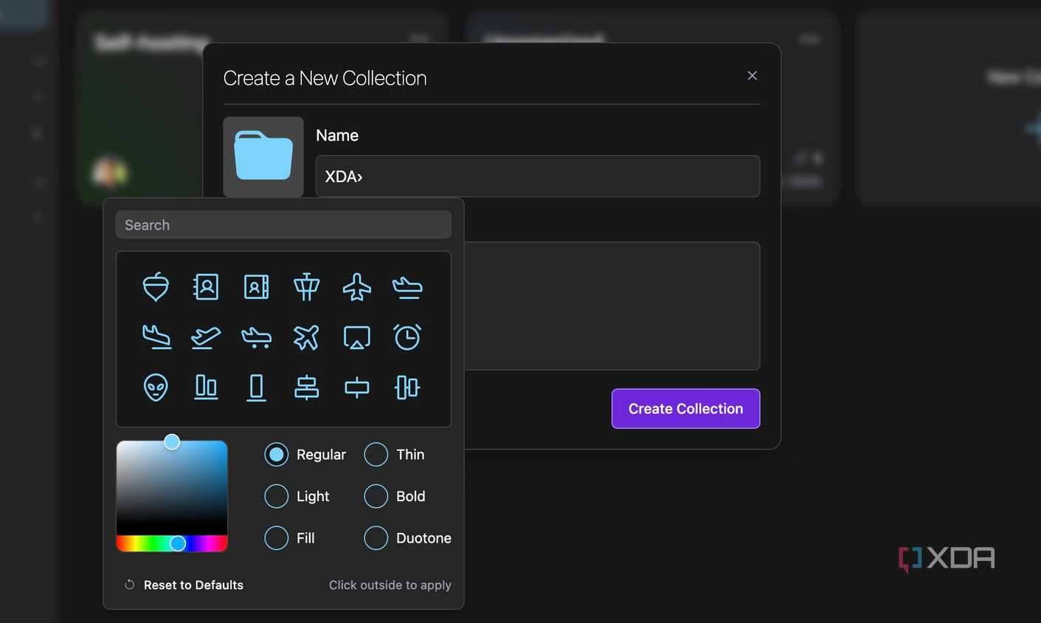
Task: Pick the align center vertical icon
Action: point(407,388)
